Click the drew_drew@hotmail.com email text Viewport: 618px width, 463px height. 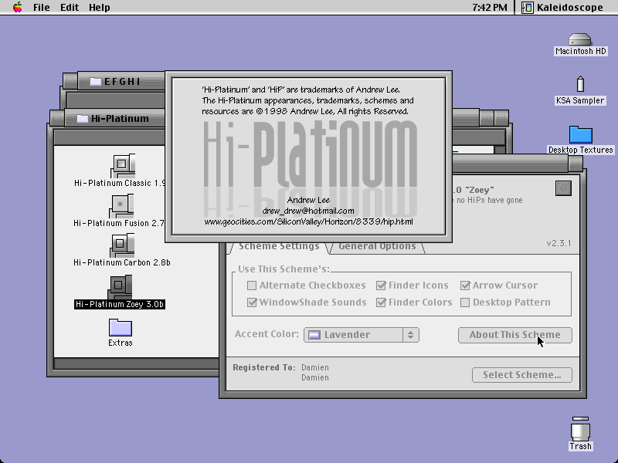pos(308,211)
